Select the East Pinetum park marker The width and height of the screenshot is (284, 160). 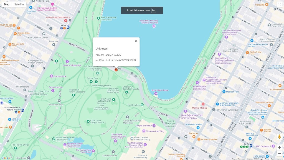click(x=142, y=105)
